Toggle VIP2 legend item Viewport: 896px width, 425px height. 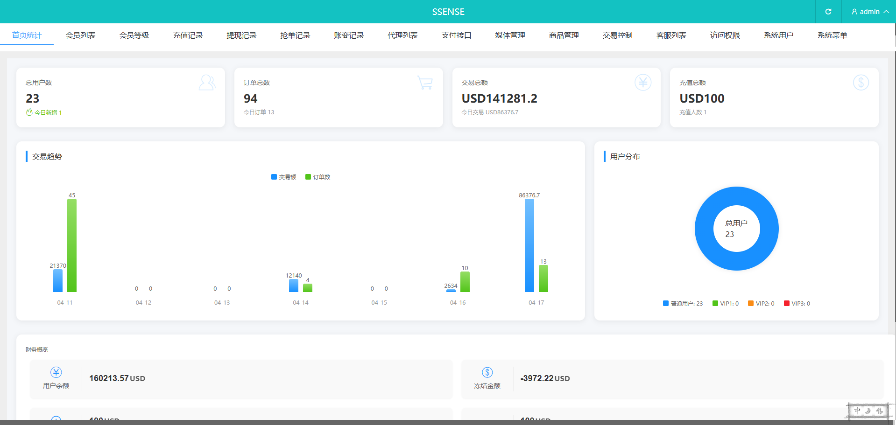point(761,303)
